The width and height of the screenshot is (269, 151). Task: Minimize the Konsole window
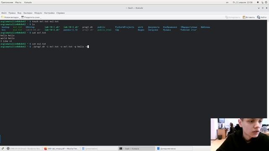tap(259, 8)
